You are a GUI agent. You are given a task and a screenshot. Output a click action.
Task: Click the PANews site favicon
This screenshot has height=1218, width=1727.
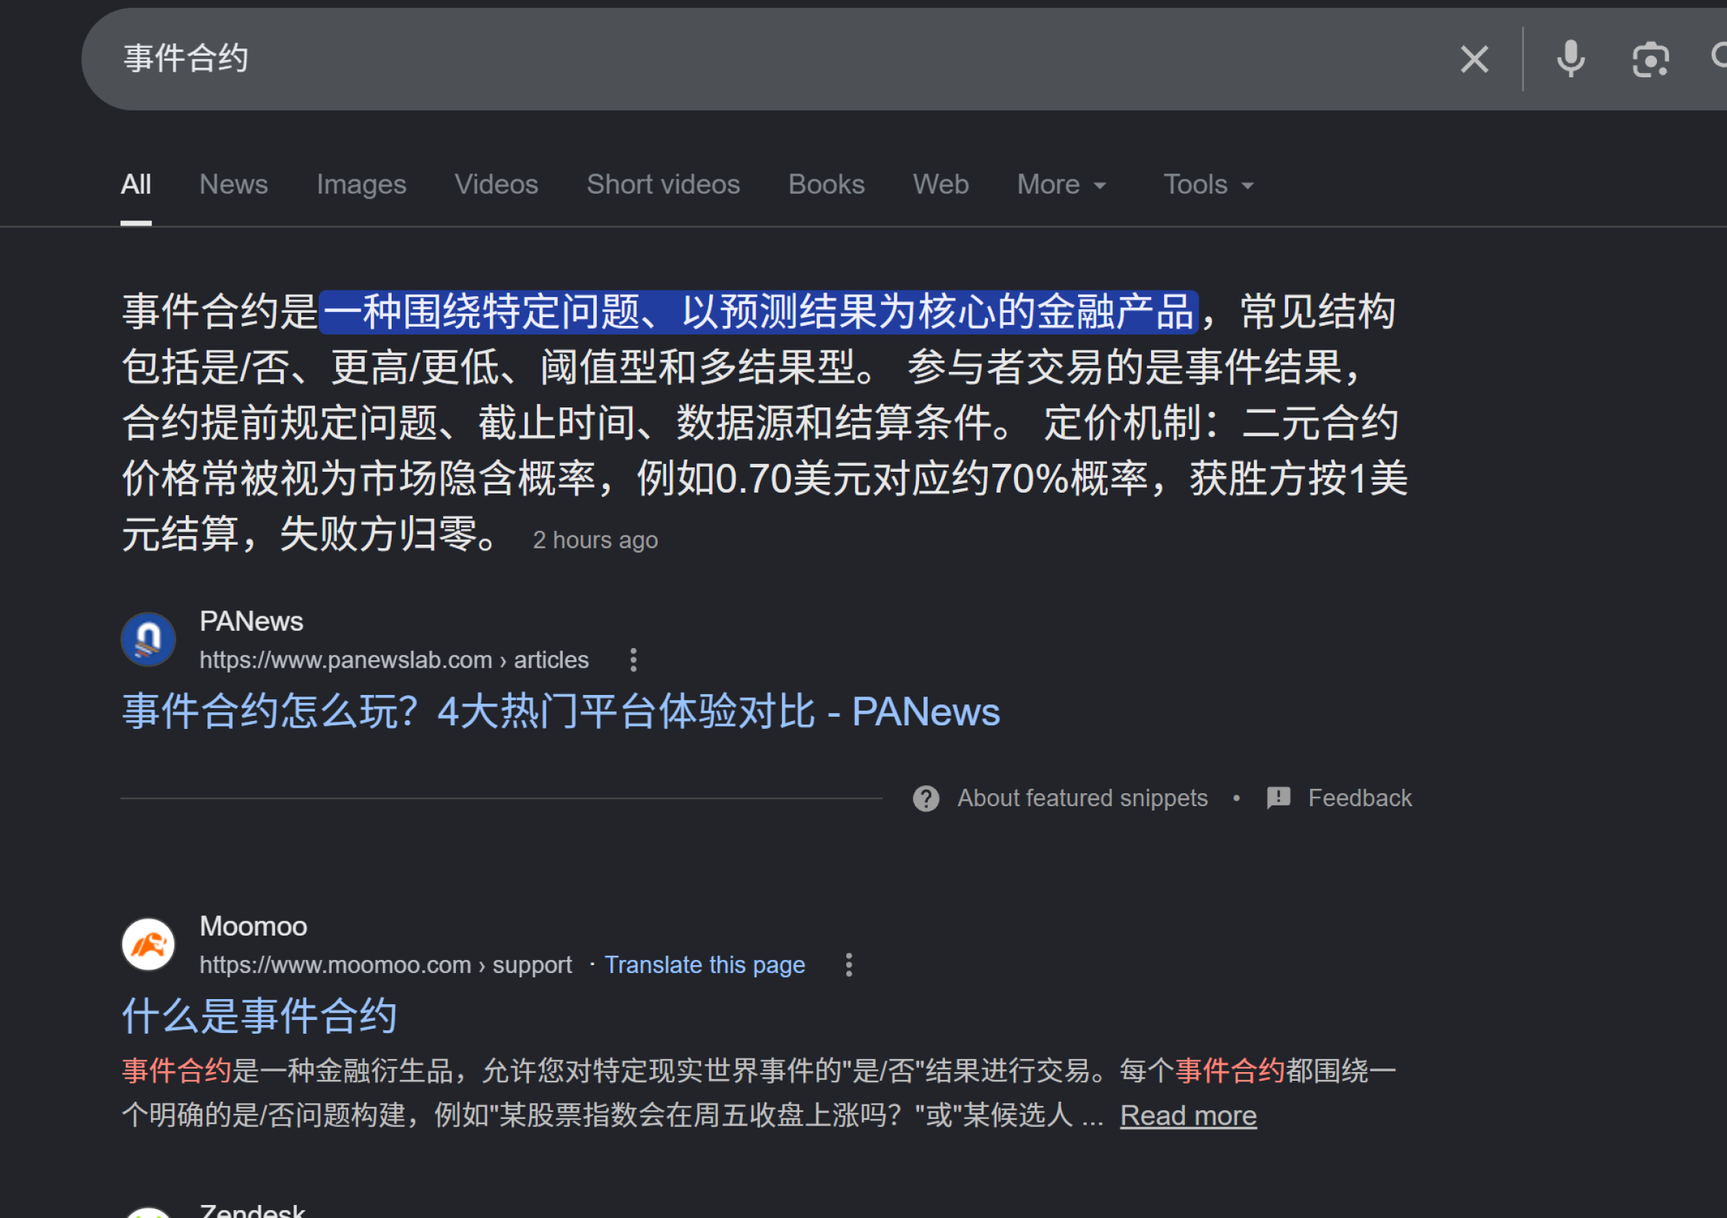coord(148,640)
